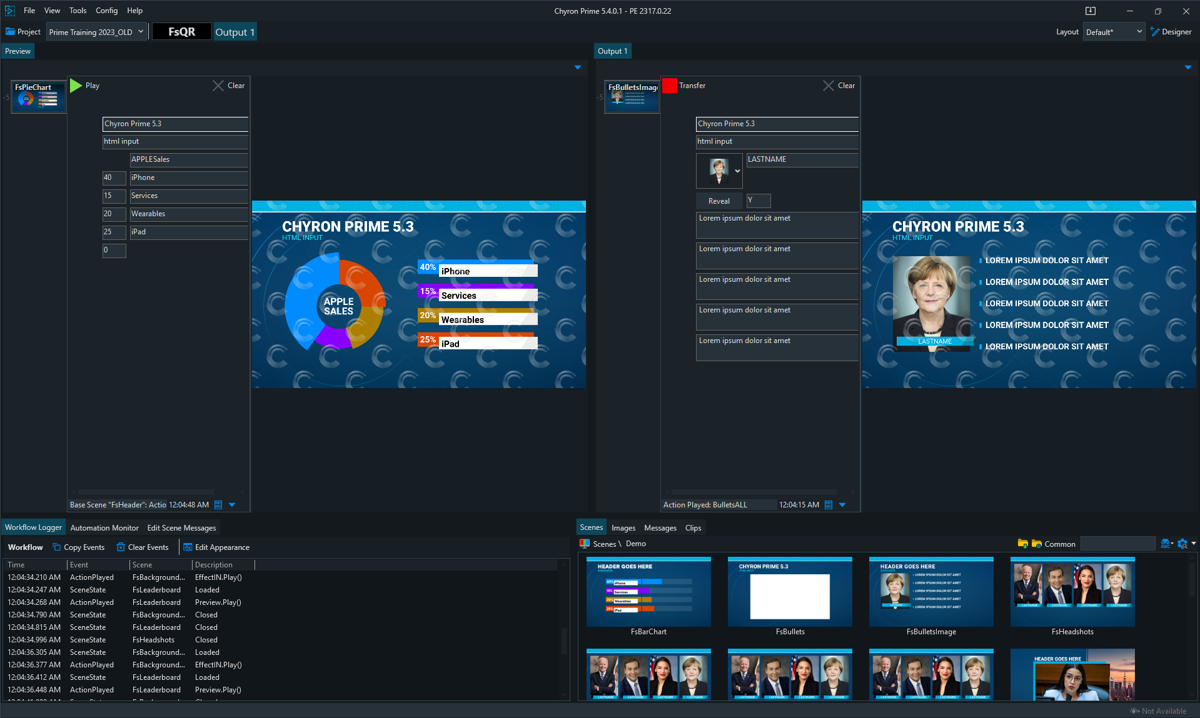1200x718 pixels.
Task: Switch to the Automation Monitor tab
Action: [104, 528]
